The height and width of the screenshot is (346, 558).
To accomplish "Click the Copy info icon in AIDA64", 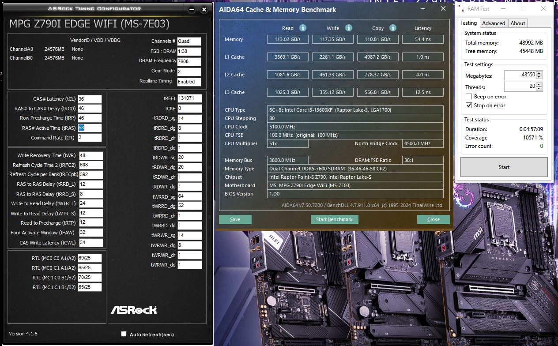I will click(393, 28).
